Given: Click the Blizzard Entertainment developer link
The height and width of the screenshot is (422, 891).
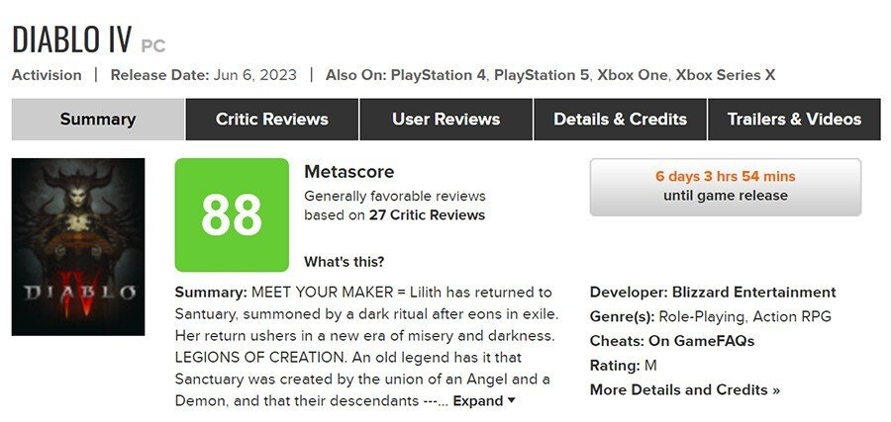Looking at the screenshot, I should pos(753,293).
